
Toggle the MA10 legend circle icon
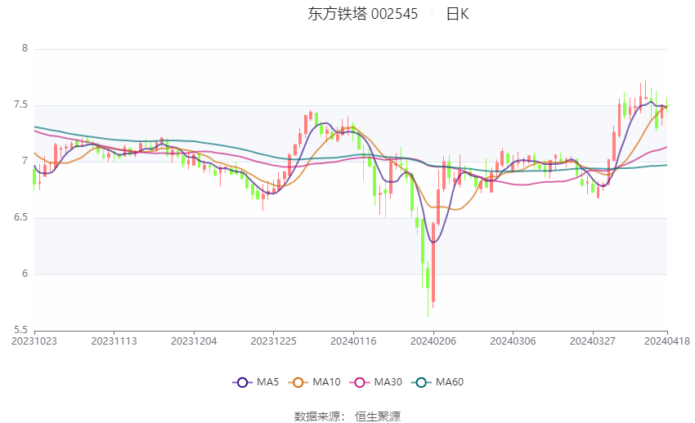click(298, 382)
